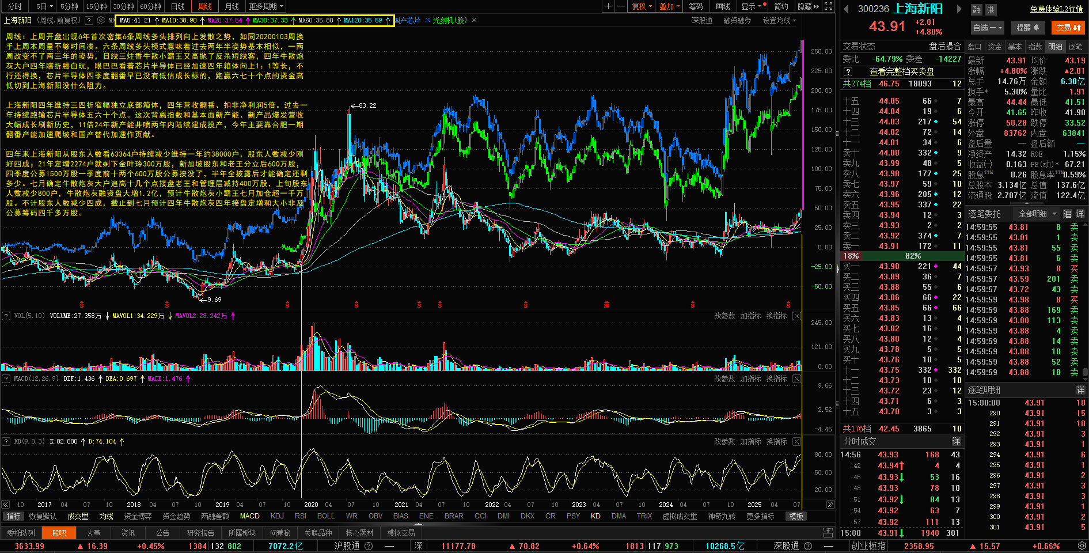Viewport: 1089px width, 553px height.
Task: Remove the 光刻机(胶) overlay with its X
Action: [474, 20]
